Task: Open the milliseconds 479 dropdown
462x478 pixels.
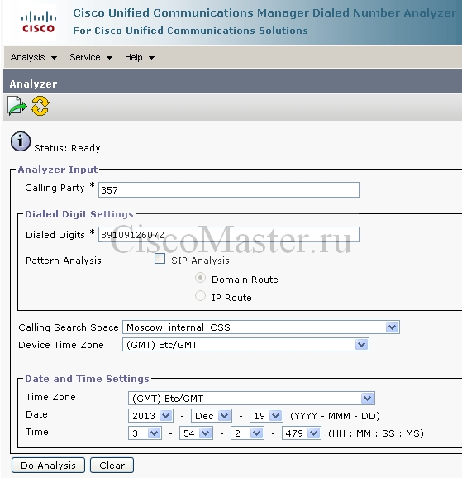Action: click(x=302, y=433)
